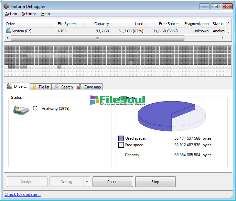Screen dimensions: 236x201
Task: Click the Drive C: tab icon
Action: [x=9, y=87]
